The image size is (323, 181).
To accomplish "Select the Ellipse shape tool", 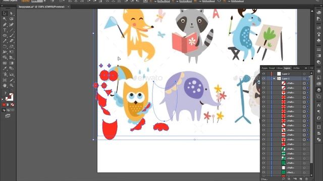I will click(x=5, y=36).
